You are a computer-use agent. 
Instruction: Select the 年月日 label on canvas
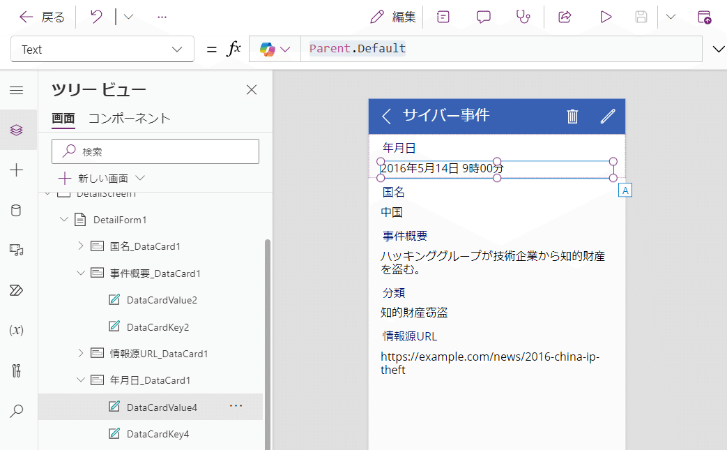pos(399,148)
